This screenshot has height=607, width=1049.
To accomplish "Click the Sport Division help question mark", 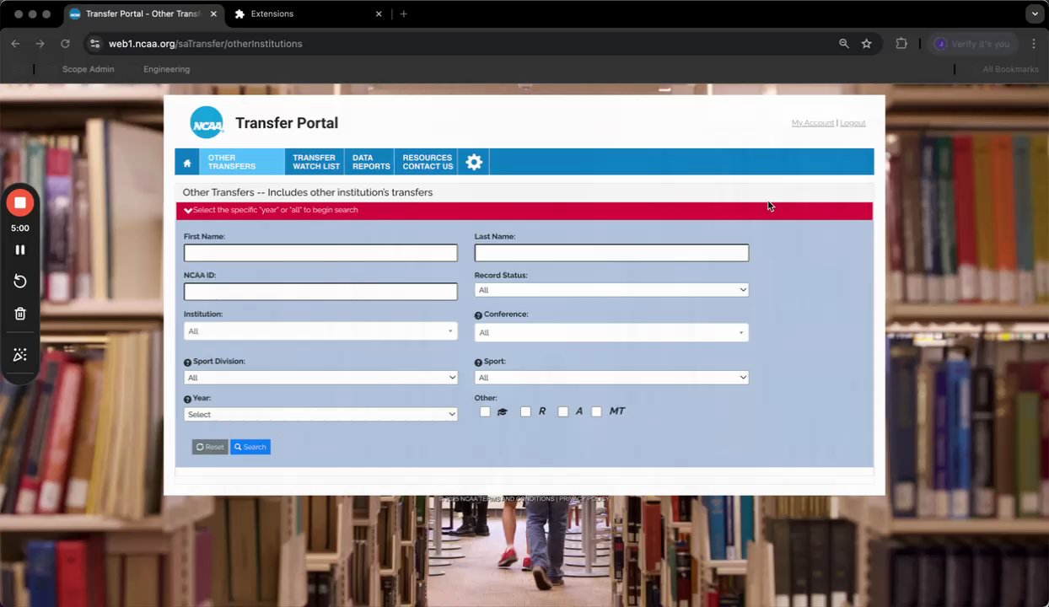I will point(187,363).
